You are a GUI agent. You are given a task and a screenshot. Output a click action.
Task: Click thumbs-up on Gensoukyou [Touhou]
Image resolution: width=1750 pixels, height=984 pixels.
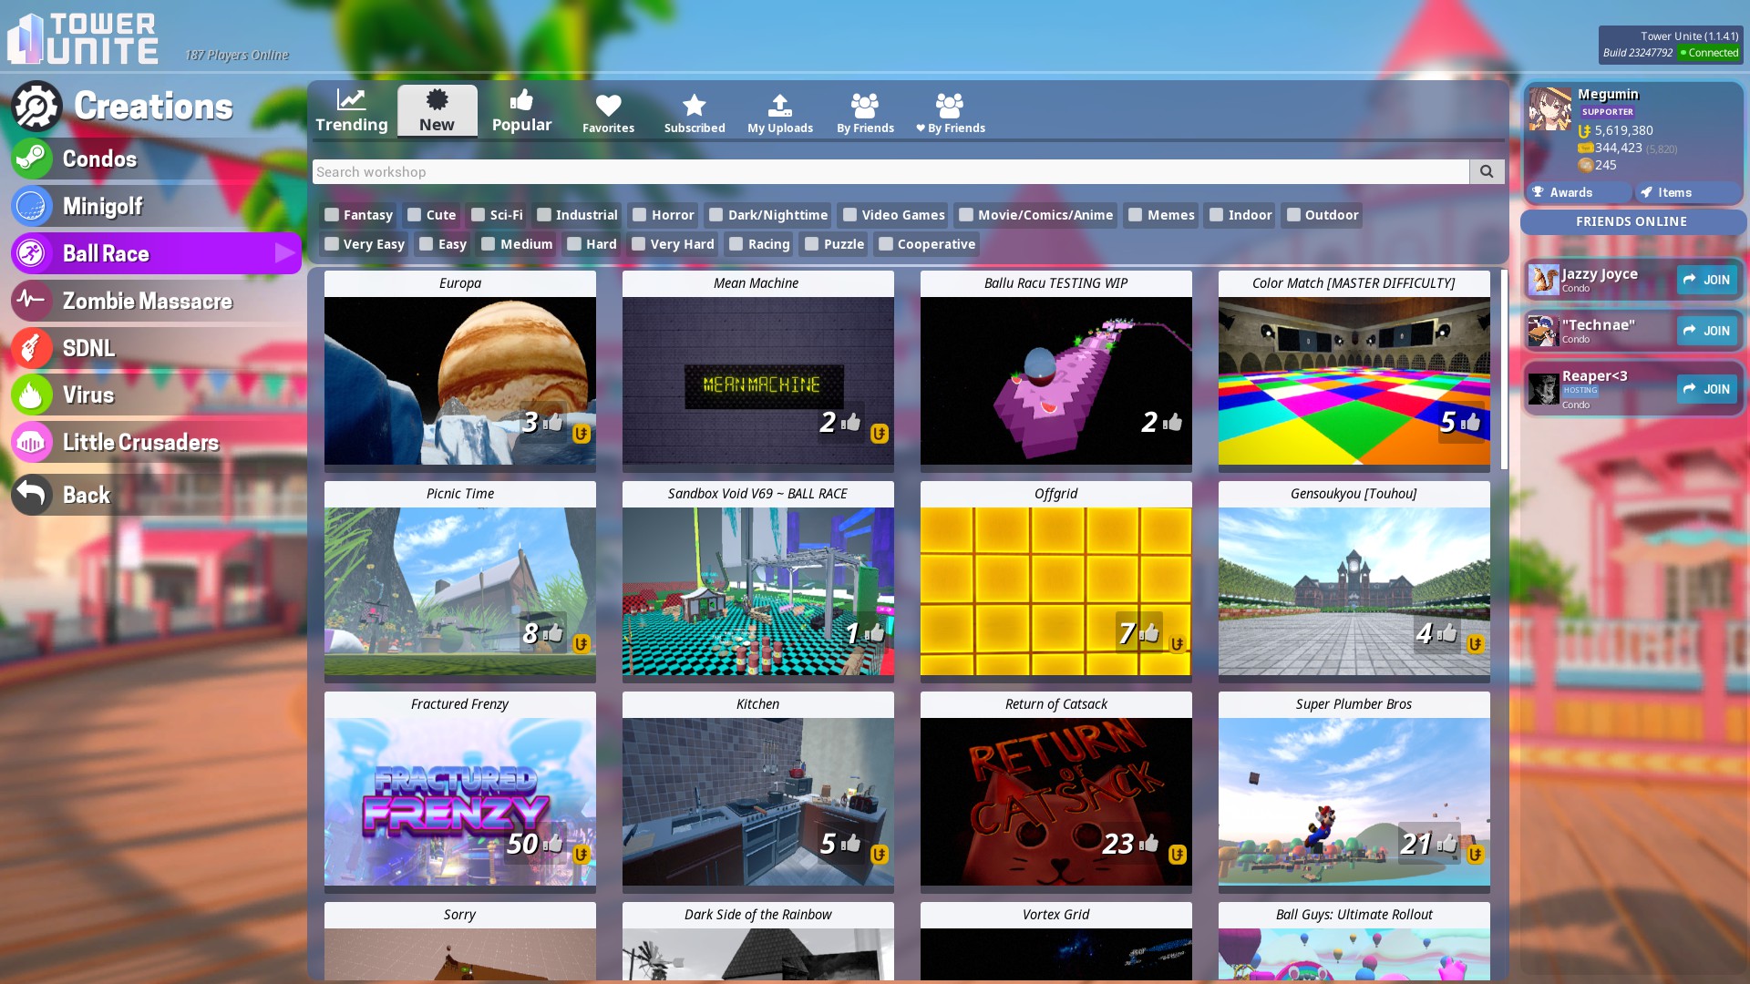coord(1447,632)
